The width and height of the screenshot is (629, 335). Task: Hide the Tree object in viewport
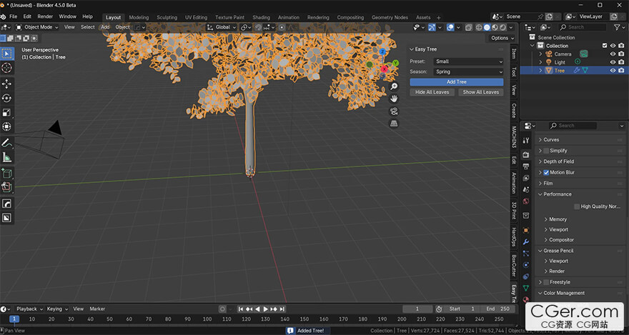[x=613, y=71]
